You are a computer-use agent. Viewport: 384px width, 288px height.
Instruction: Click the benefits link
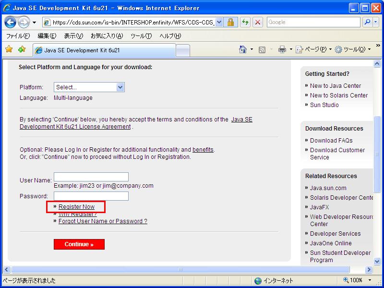coord(203,150)
